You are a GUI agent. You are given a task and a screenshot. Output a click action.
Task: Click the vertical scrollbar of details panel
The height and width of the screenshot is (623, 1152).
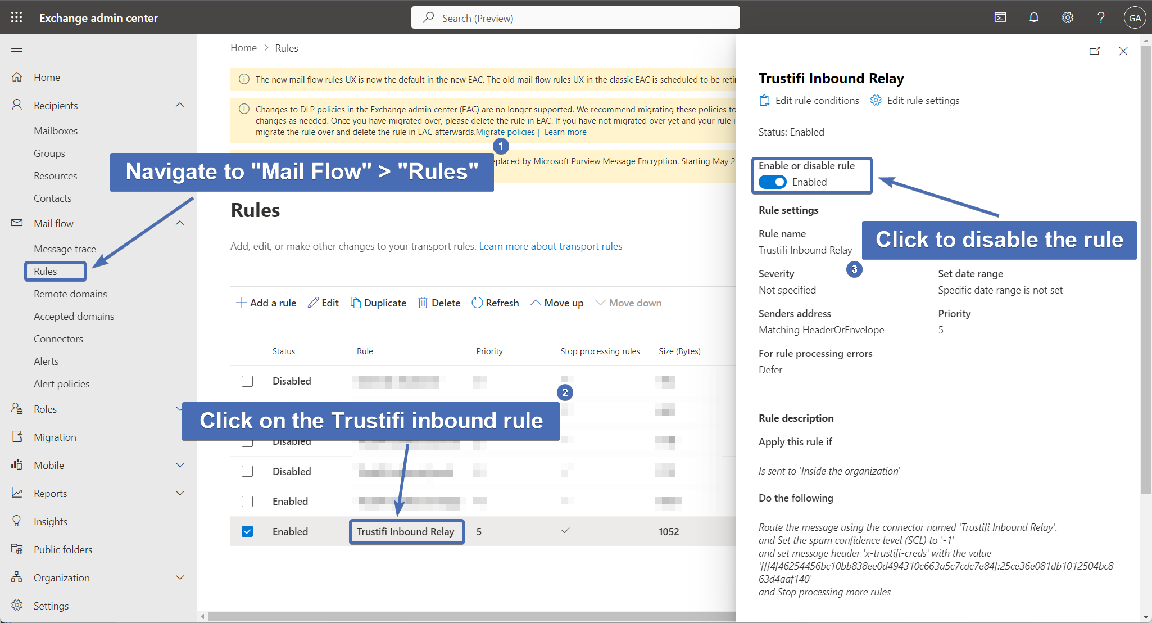coord(1146,270)
